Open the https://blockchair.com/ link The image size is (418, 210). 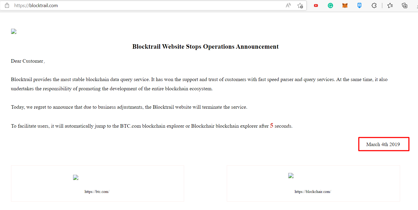pos(313,192)
